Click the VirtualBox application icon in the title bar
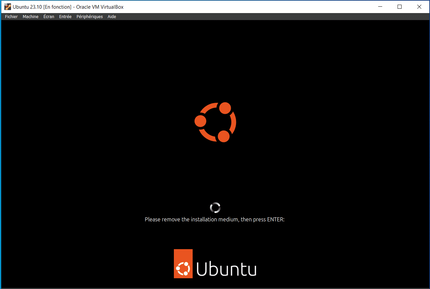430x289 pixels. [7, 7]
